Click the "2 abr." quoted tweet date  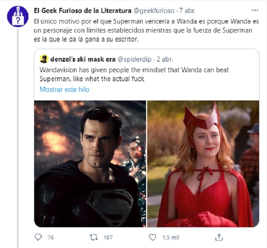click(165, 59)
